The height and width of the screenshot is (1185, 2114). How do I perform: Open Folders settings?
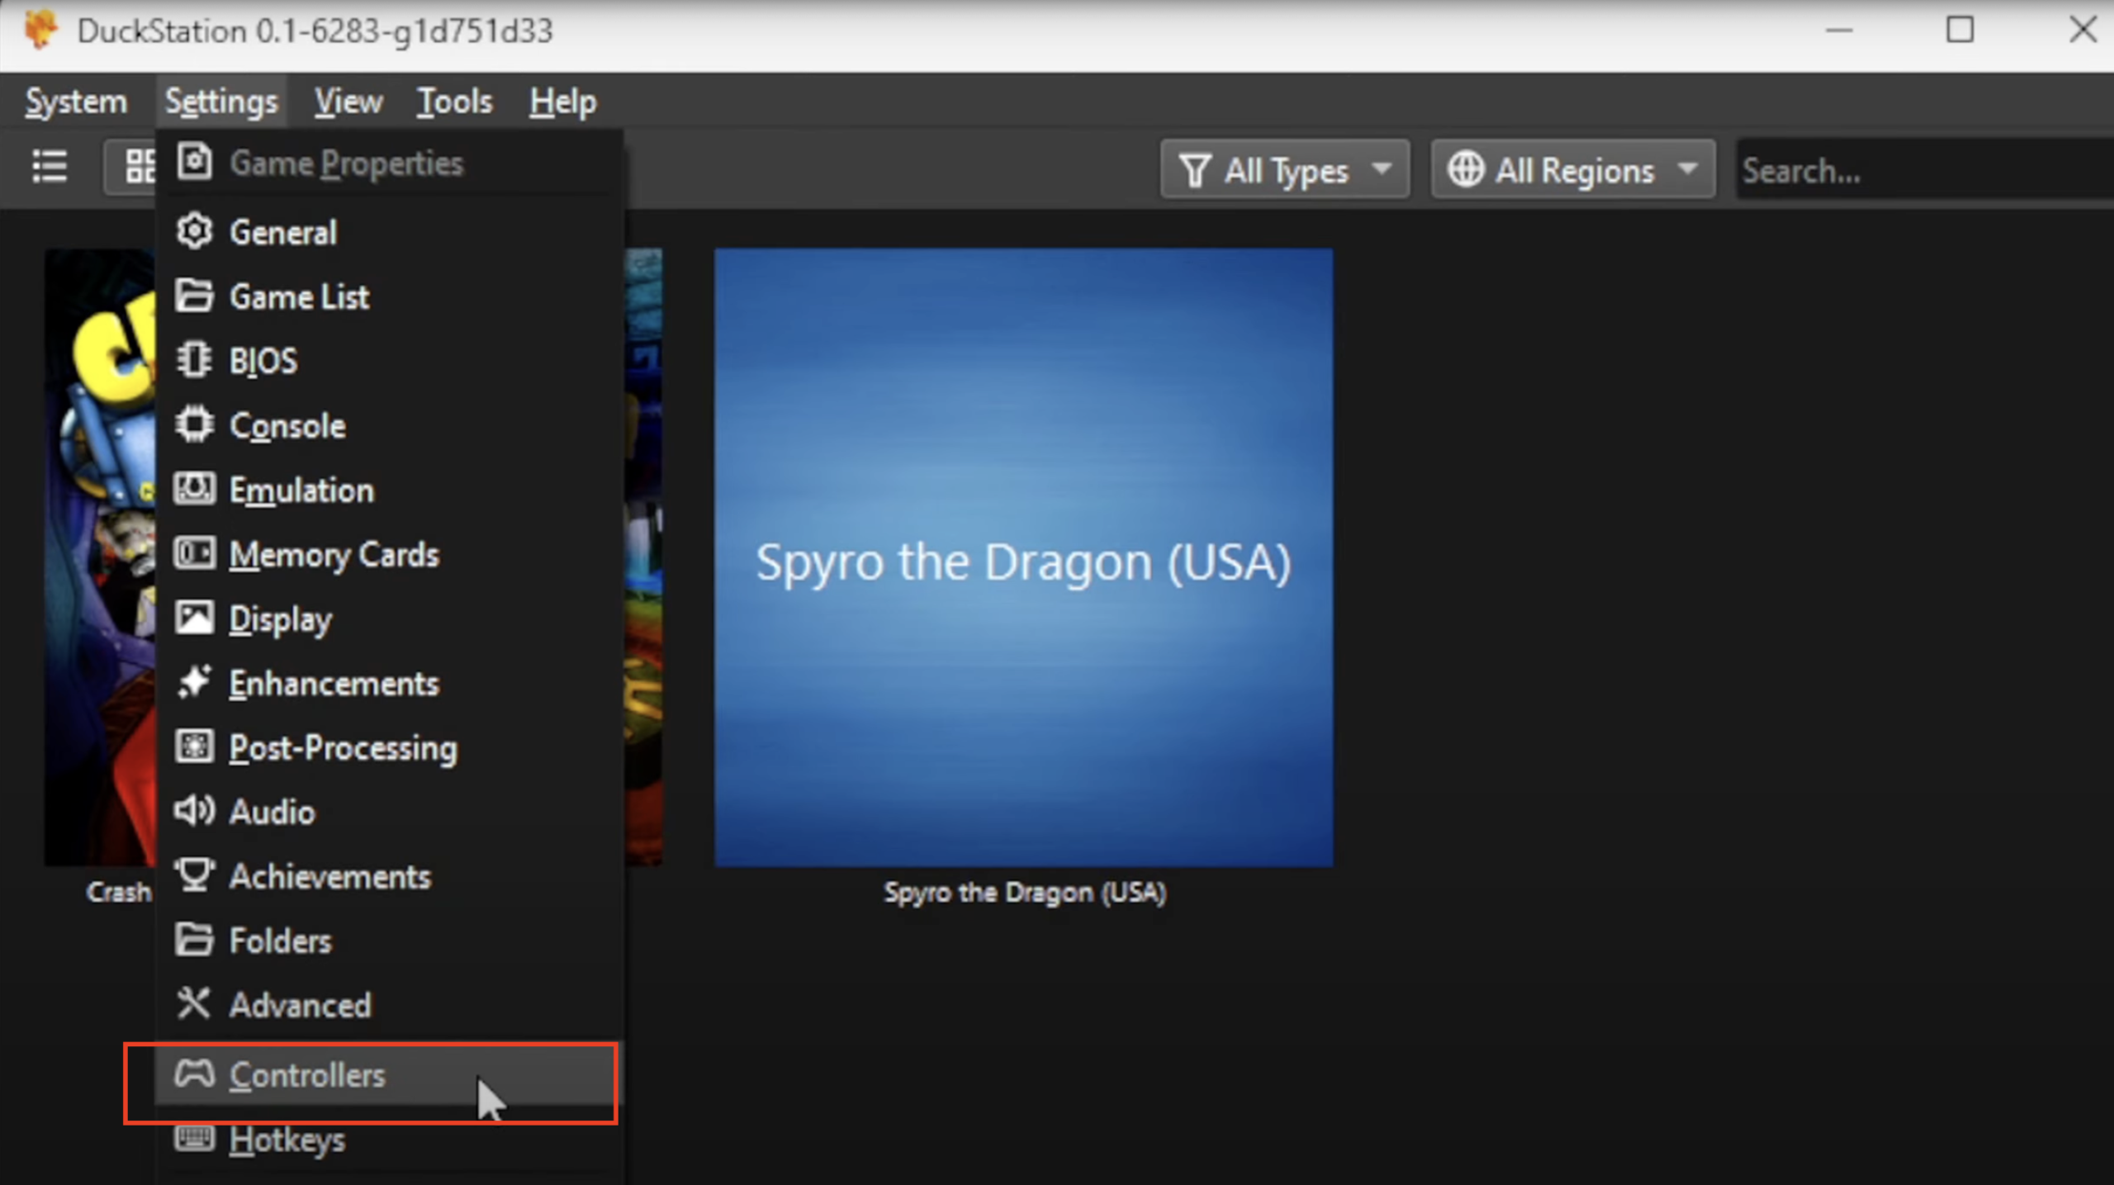[390, 941]
